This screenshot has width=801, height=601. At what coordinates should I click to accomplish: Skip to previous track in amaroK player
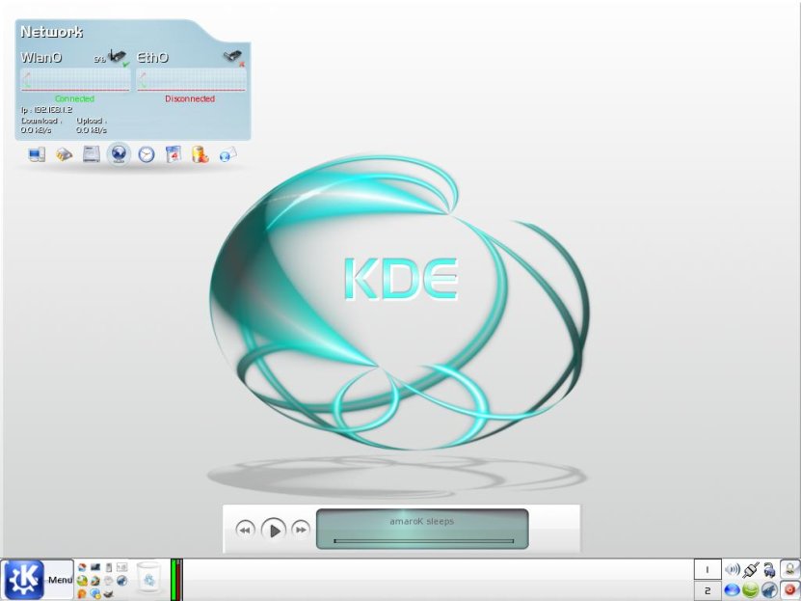[x=245, y=530]
